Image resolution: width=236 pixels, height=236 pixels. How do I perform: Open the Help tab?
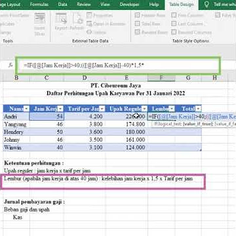[154, 5]
